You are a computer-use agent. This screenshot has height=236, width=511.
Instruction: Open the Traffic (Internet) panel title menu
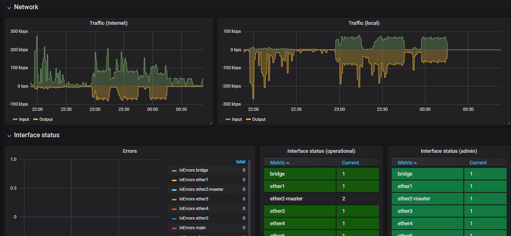click(108, 23)
